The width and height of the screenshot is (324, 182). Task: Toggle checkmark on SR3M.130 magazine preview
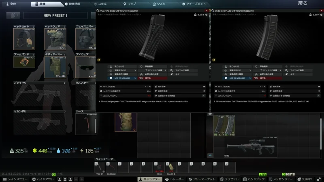point(213,59)
